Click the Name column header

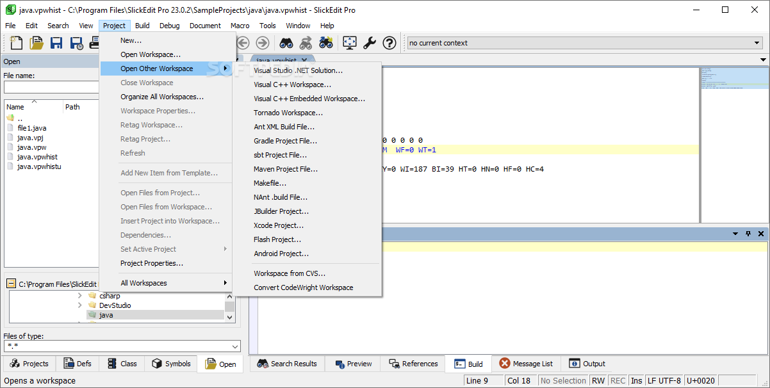34,107
